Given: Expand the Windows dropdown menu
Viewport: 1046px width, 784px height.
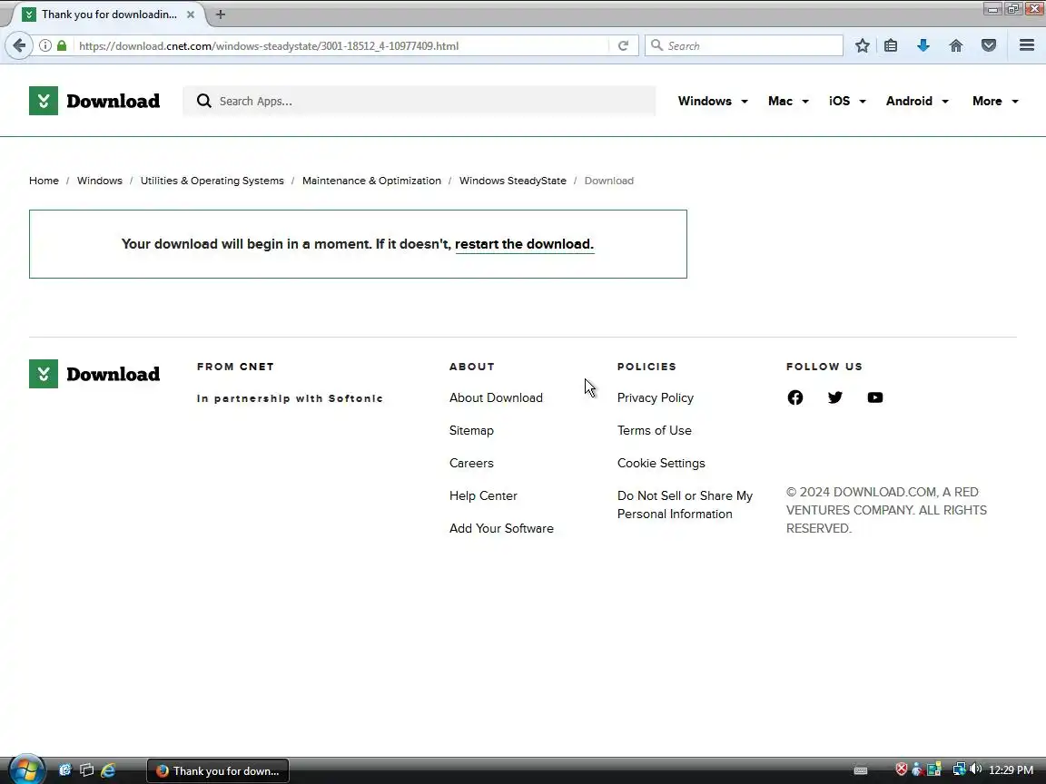Looking at the screenshot, I should tap(713, 101).
